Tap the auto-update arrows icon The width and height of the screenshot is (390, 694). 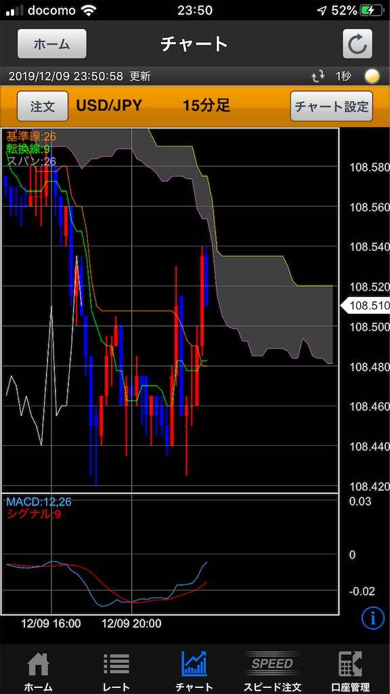coord(318,77)
